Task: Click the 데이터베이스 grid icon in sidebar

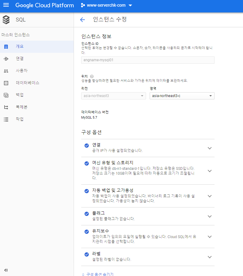Action: [x=6, y=82]
